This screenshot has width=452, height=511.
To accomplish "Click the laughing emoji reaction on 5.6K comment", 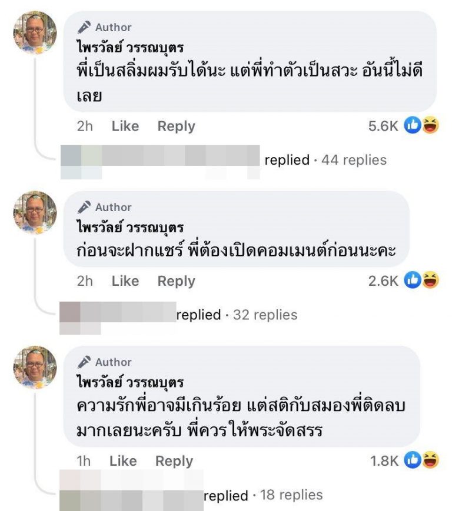I will [430, 125].
